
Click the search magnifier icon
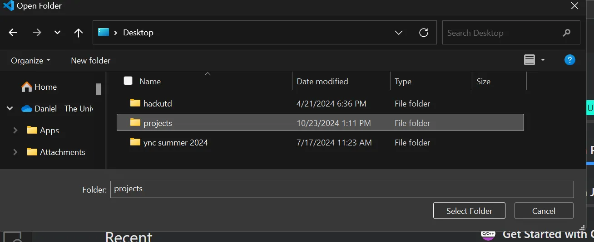click(x=566, y=33)
